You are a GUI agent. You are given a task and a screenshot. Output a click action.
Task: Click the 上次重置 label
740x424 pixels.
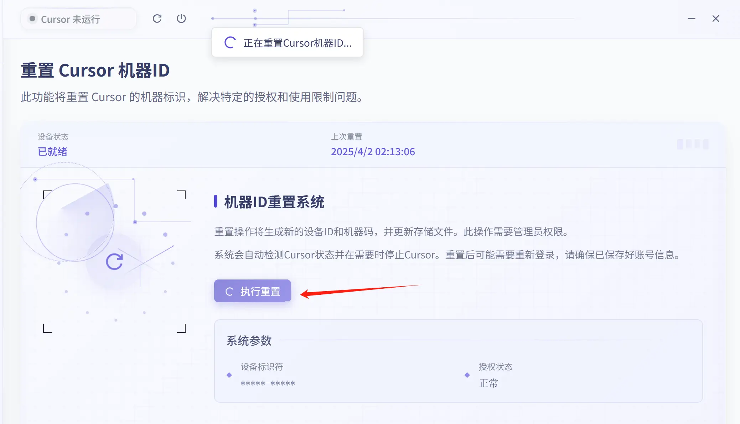click(347, 137)
